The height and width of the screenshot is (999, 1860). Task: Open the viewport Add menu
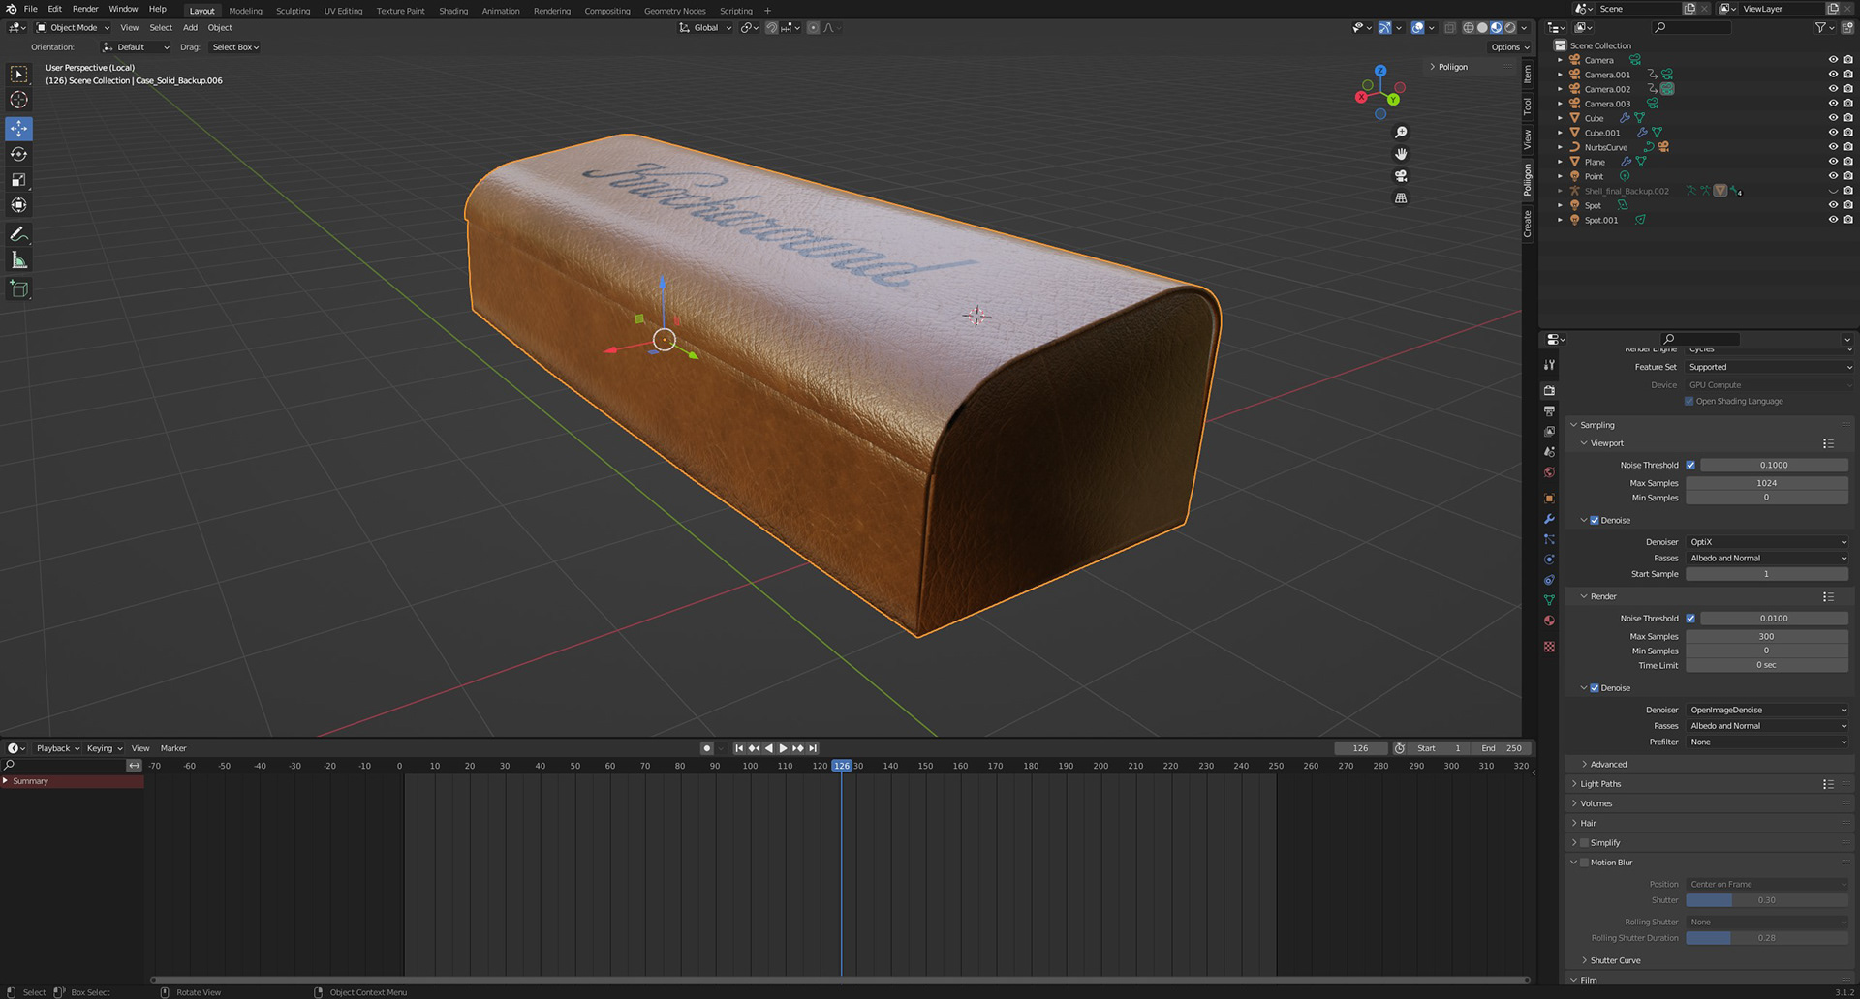click(x=190, y=28)
